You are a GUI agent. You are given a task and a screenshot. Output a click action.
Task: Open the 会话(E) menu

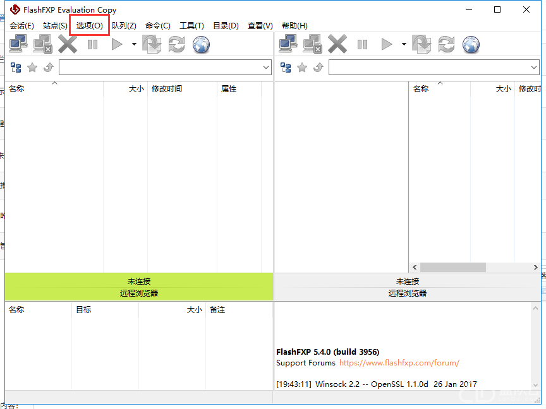point(21,26)
